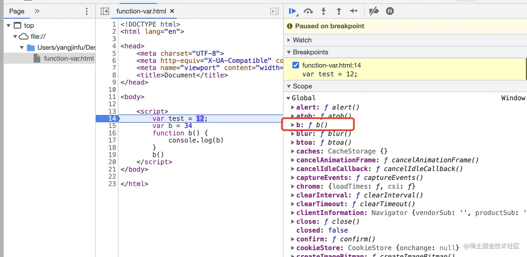Expand clientInformation Navigator entry
The width and height of the screenshot is (527, 257).
[293, 212]
